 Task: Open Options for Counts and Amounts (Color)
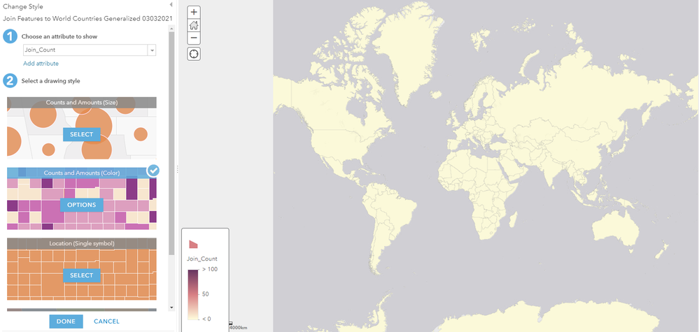point(82,205)
